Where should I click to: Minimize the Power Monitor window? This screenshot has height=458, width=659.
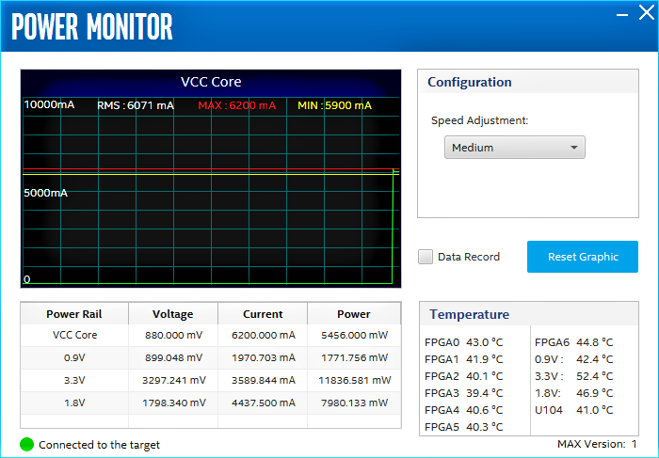click(622, 15)
